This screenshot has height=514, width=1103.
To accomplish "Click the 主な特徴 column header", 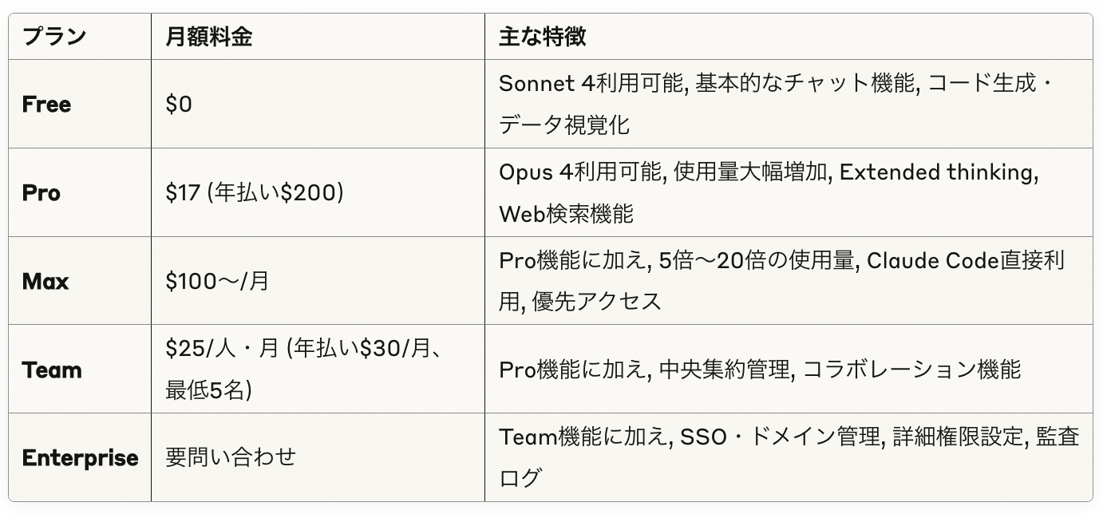I will [543, 37].
